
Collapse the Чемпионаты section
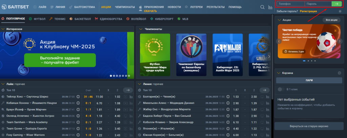click(x=141, y=29)
